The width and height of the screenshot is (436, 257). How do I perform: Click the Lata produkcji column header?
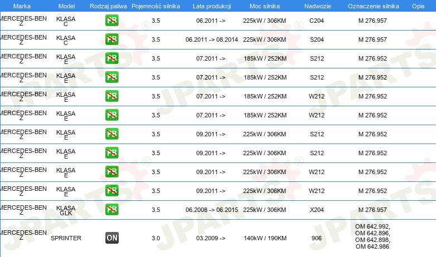[212, 6]
